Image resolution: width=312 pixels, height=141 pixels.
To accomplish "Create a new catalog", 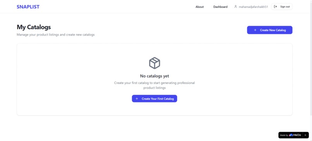I will coord(270,30).
